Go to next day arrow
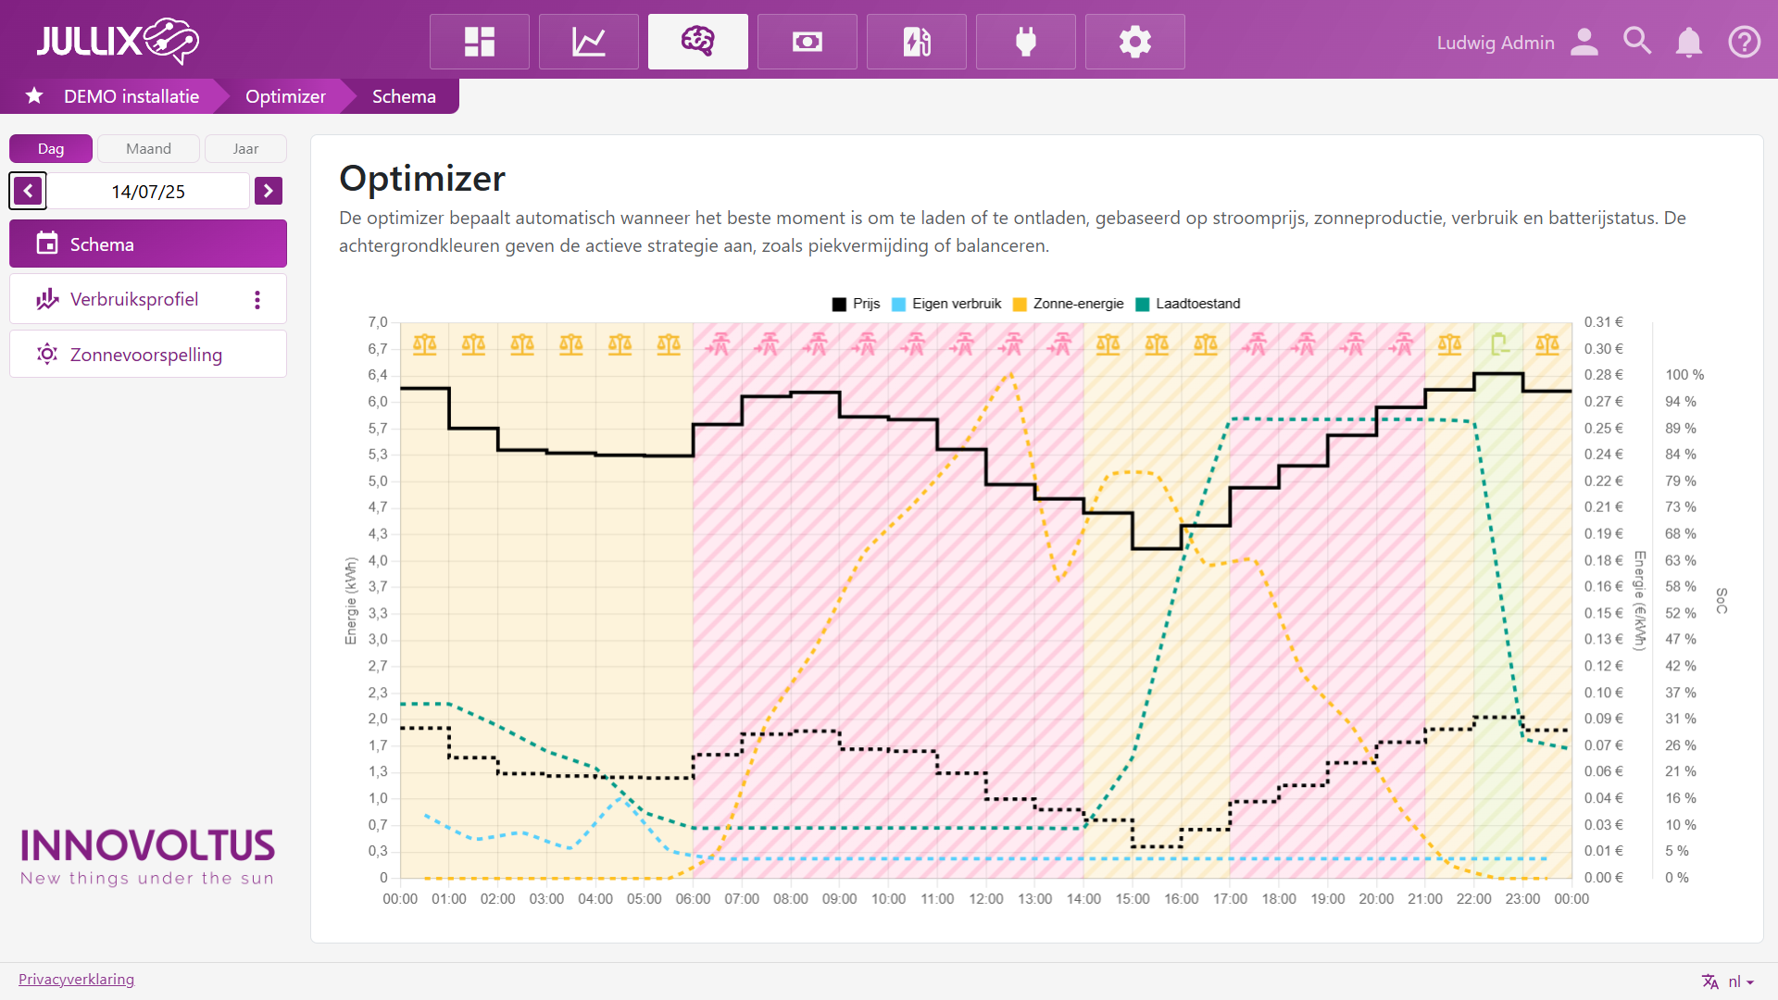 (269, 191)
